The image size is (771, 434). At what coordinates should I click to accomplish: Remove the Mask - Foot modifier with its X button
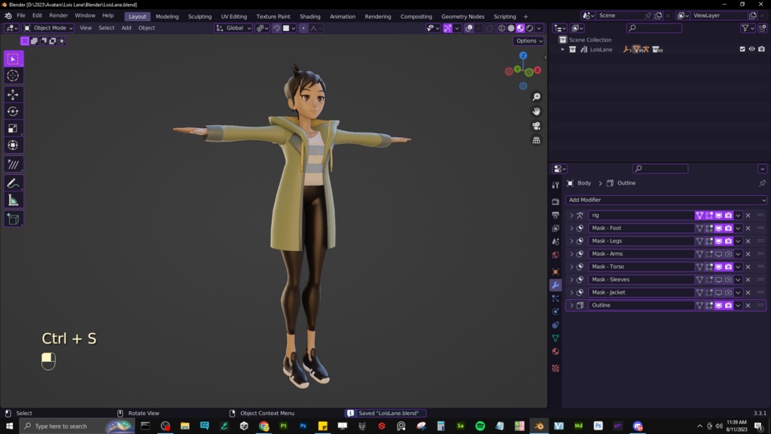coord(748,228)
